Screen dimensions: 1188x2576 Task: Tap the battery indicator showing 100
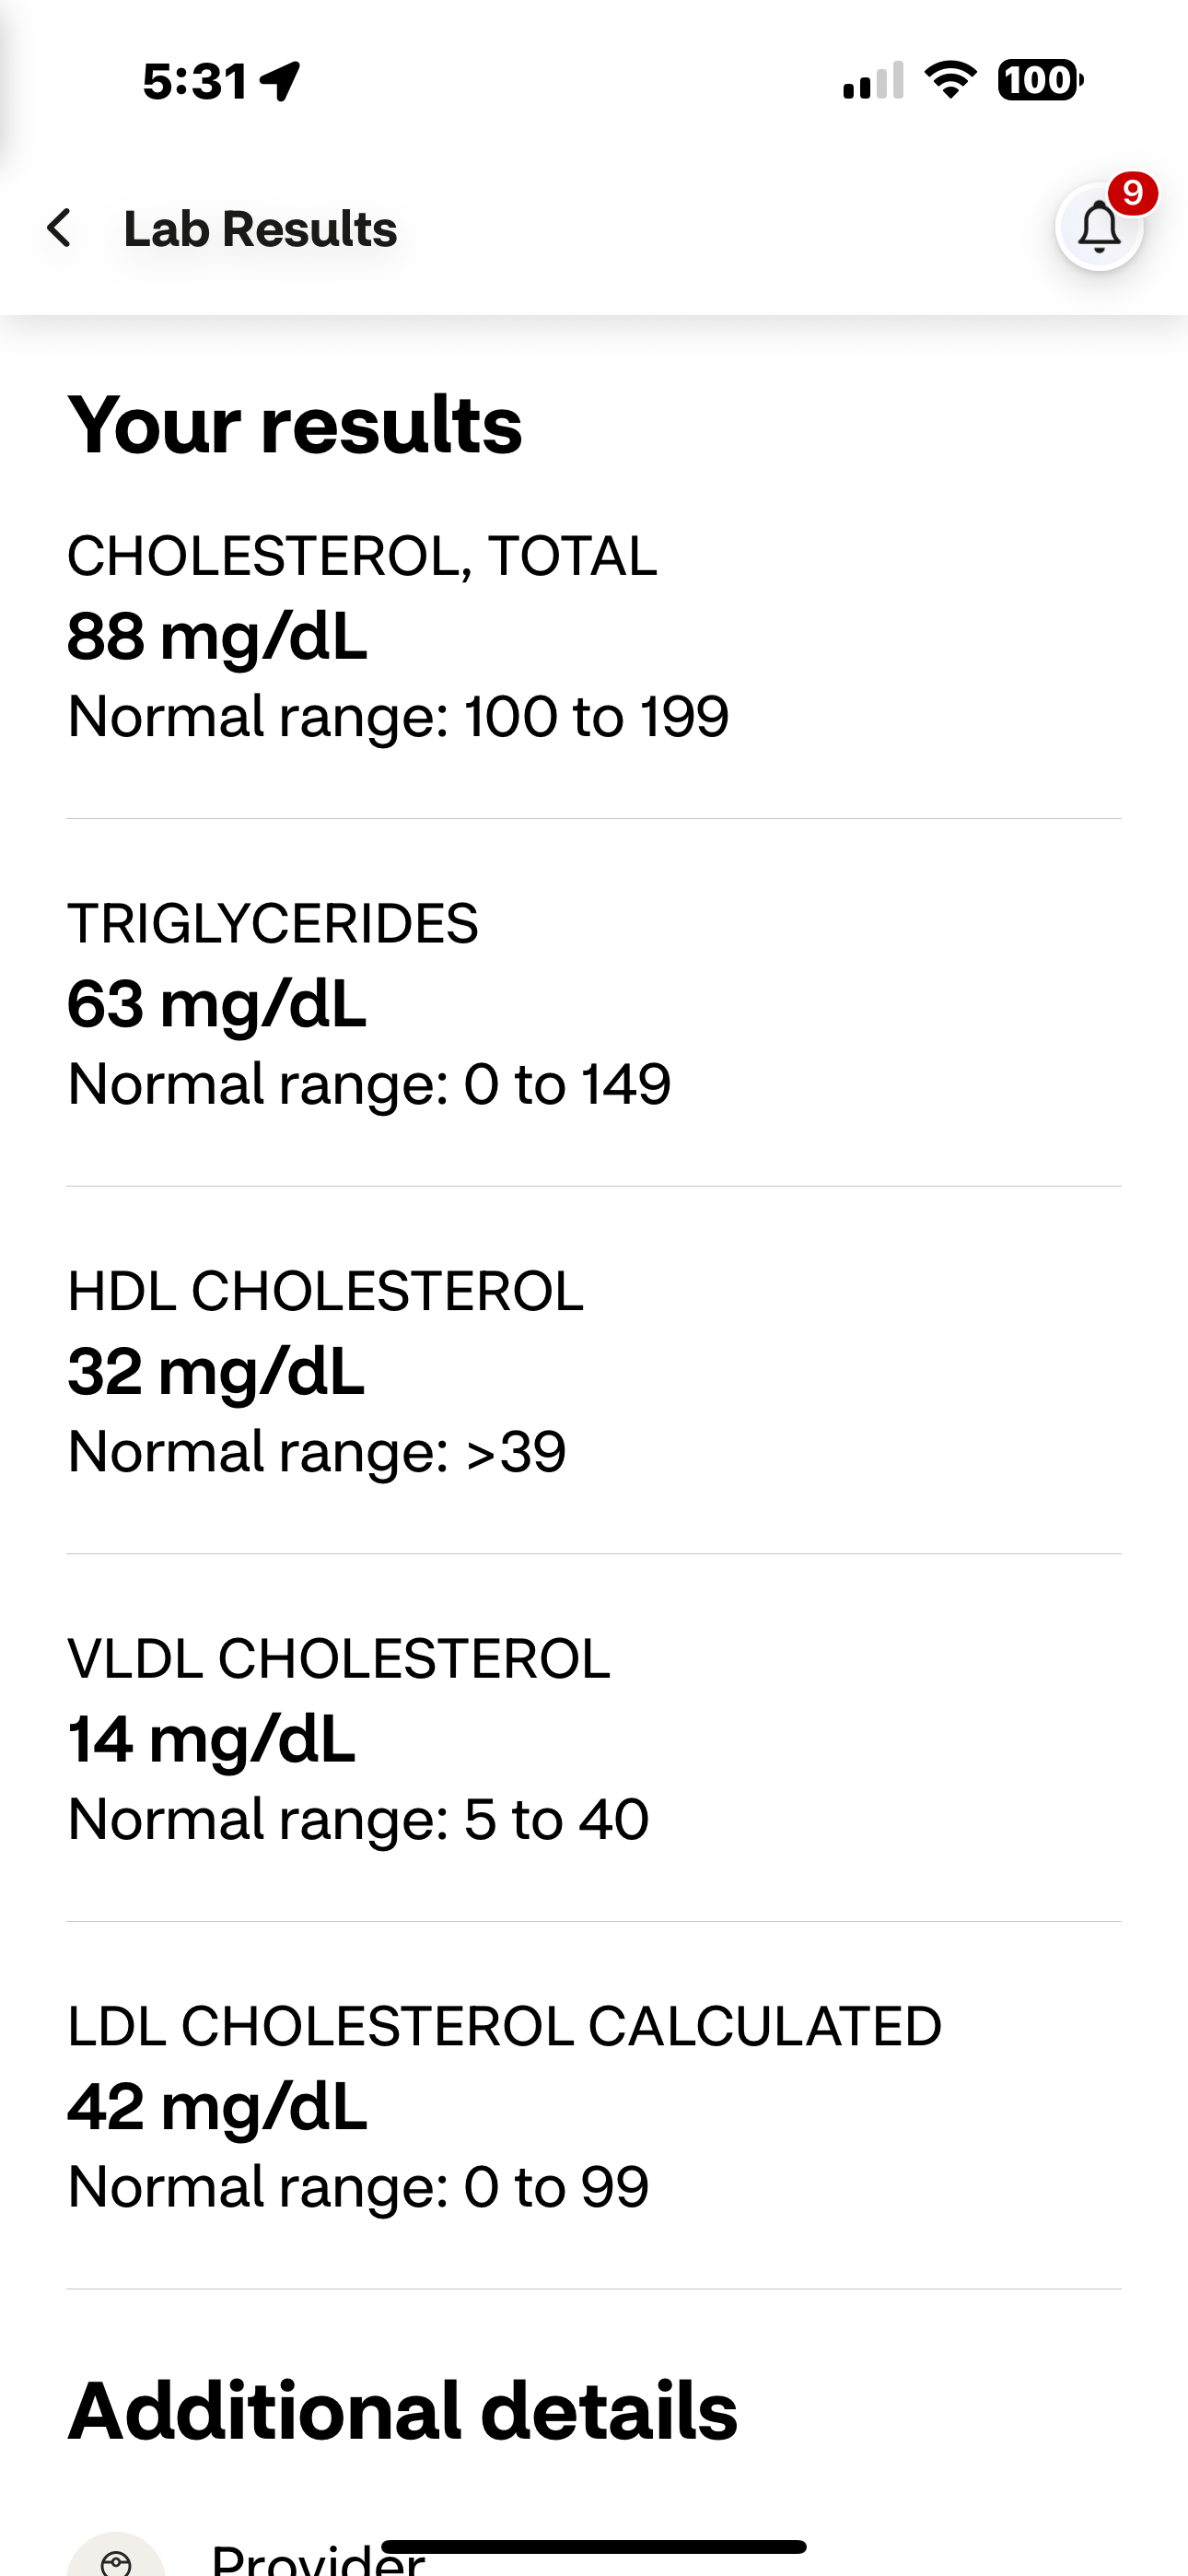[x=1040, y=80]
